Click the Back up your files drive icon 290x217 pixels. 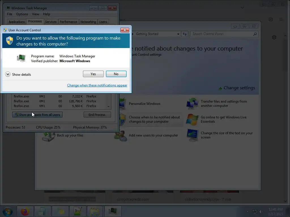(x=48, y=137)
